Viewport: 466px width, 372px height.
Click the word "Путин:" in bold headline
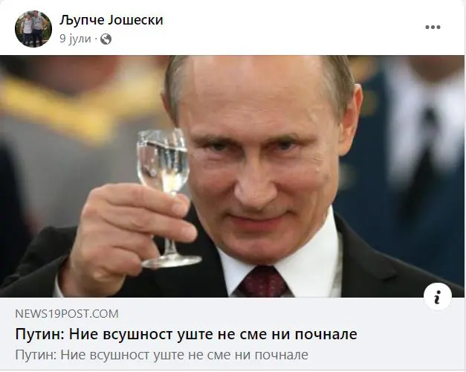click(x=40, y=334)
